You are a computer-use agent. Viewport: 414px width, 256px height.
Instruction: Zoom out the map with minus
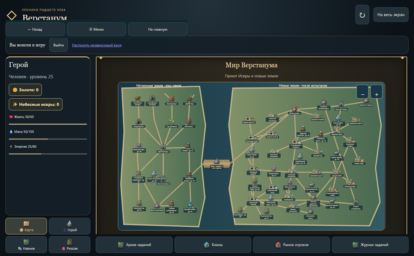(362, 92)
